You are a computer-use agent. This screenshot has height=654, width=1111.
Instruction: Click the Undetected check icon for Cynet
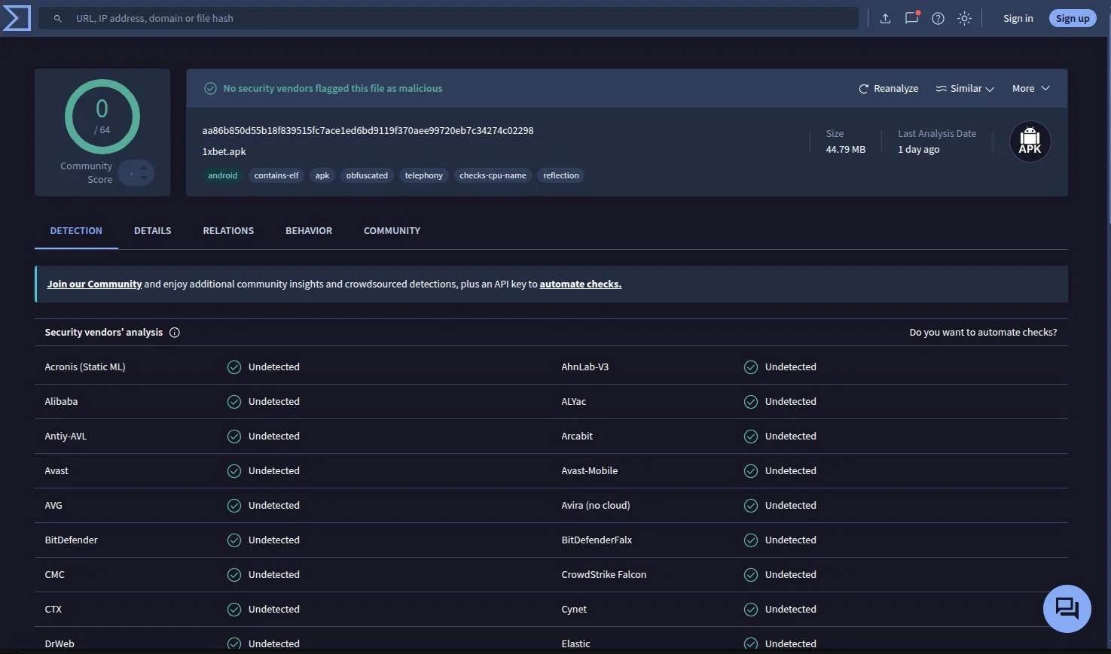pyautogui.click(x=751, y=610)
